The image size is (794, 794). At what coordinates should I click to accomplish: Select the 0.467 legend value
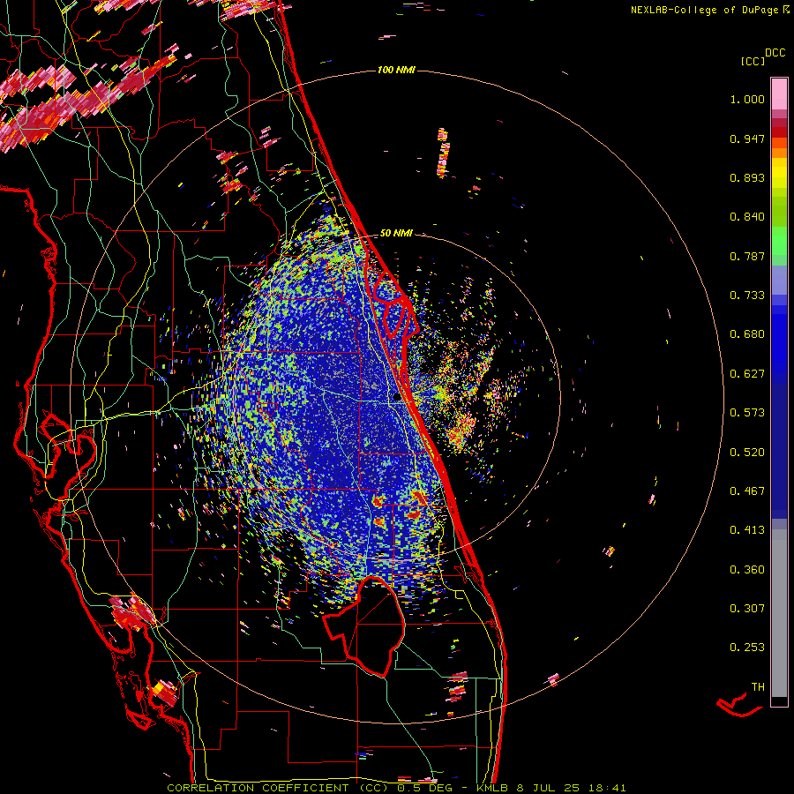tap(747, 491)
